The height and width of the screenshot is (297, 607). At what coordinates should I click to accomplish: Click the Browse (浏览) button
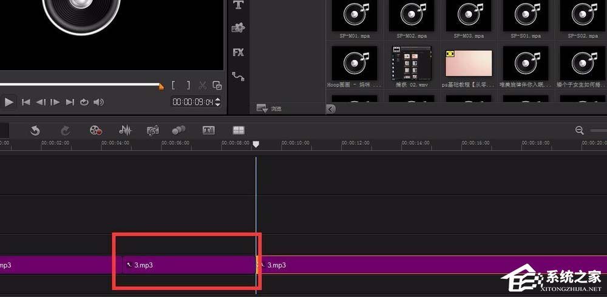click(269, 108)
